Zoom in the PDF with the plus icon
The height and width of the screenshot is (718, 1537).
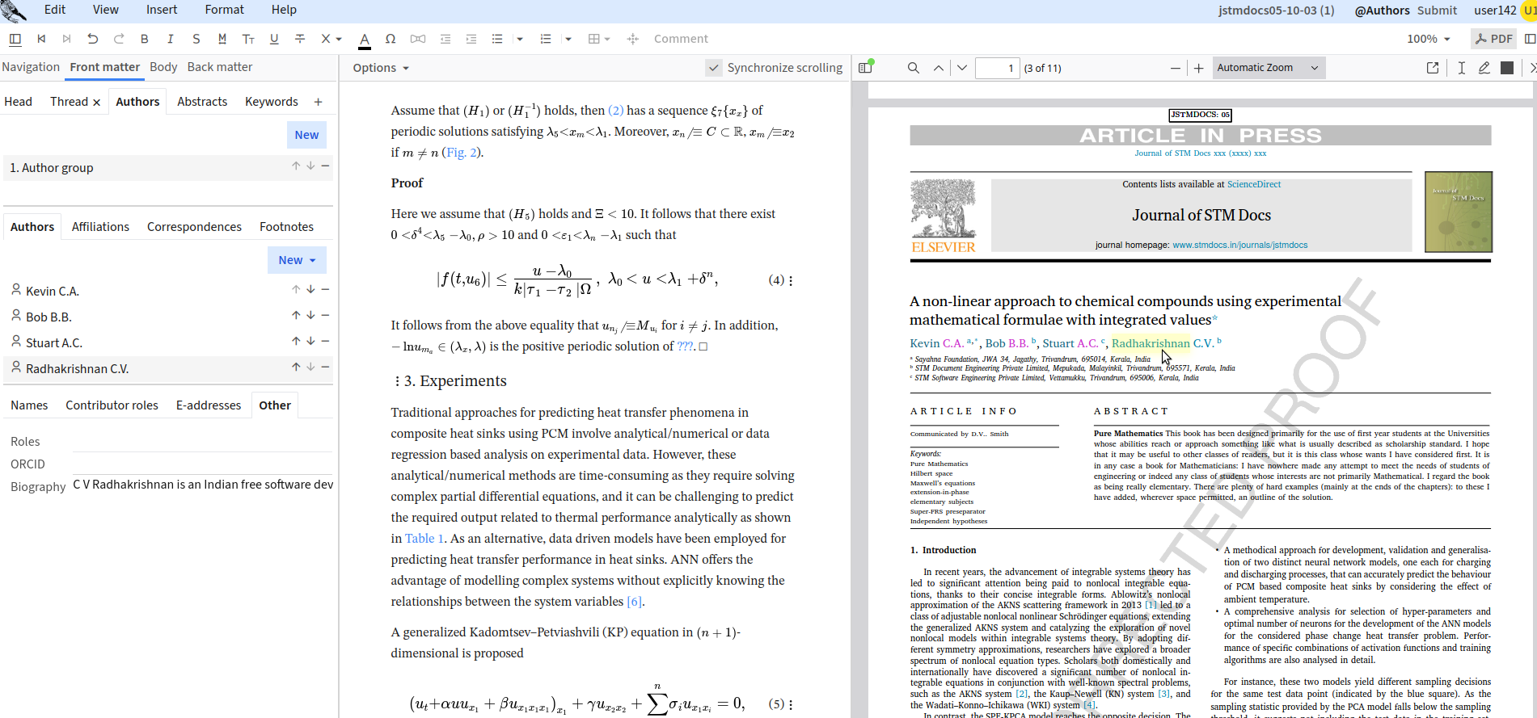(1198, 68)
